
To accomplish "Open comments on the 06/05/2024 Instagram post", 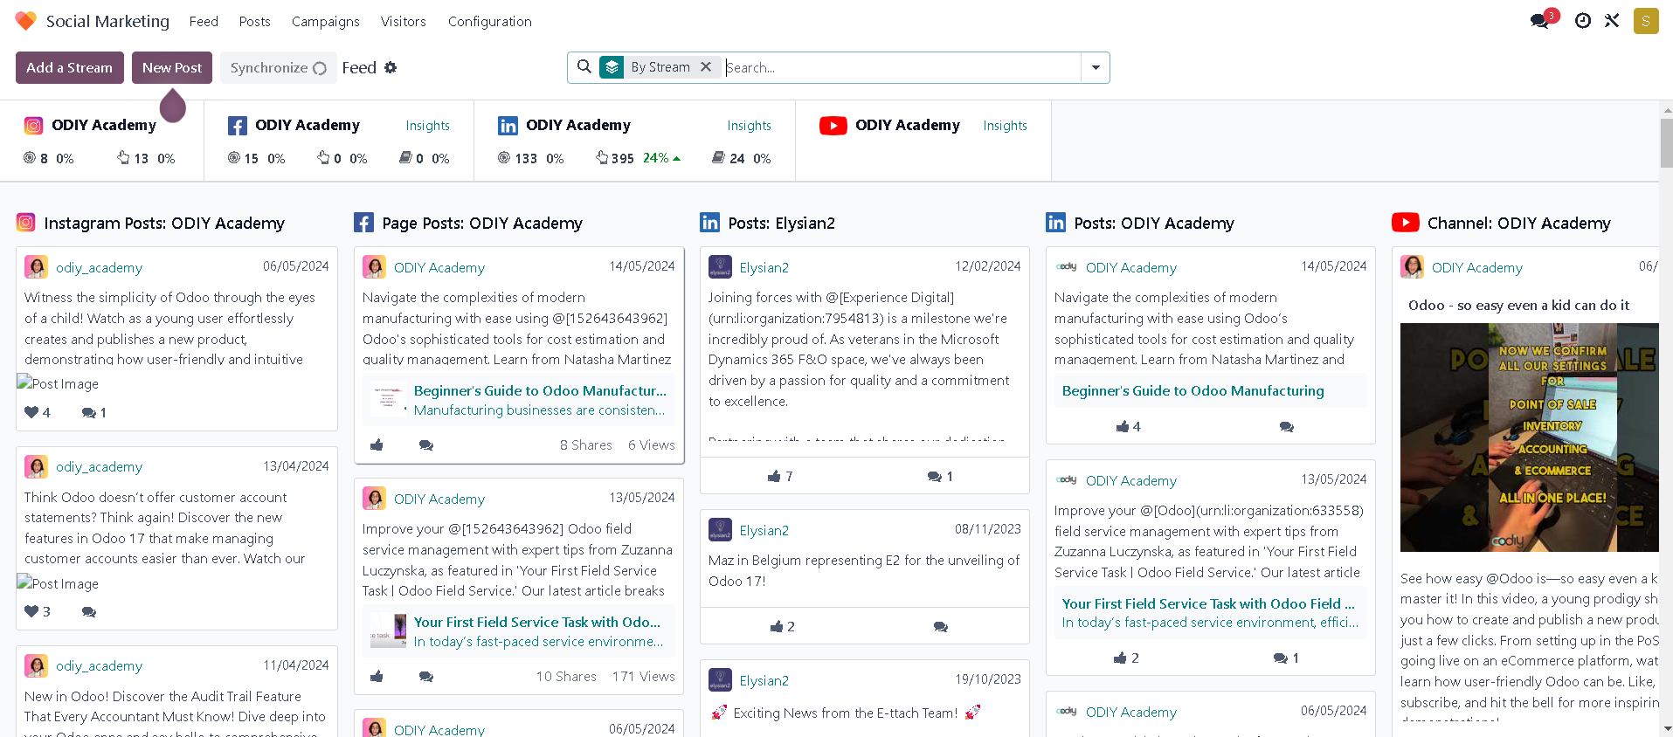I will (x=88, y=412).
